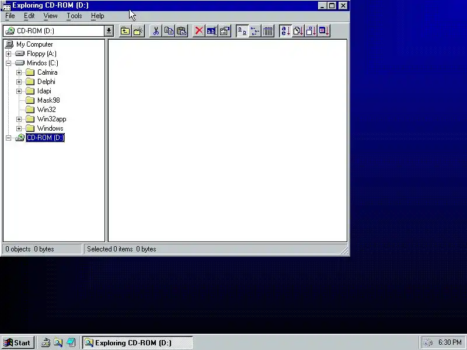Click the CD-ROM drive icon in tree

[20, 138]
